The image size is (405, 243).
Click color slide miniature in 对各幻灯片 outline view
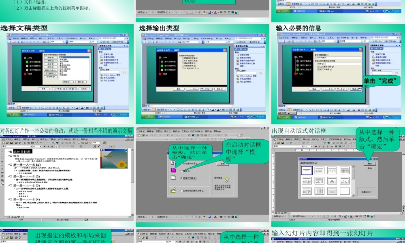[114, 160]
